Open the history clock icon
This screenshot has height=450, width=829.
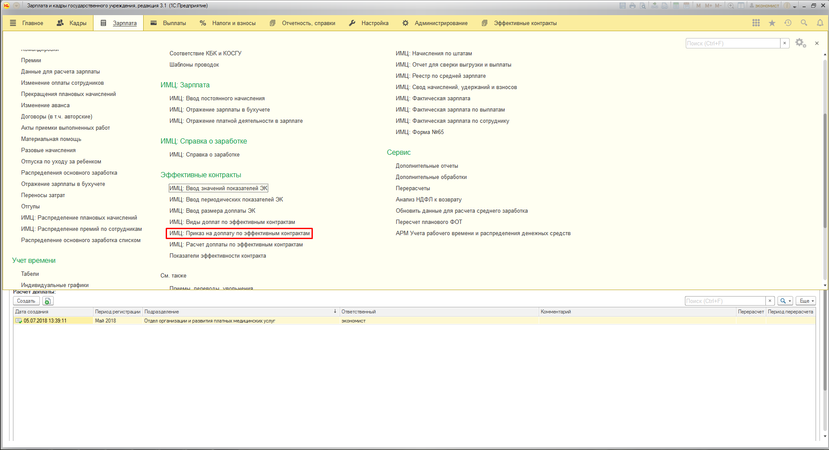point(788,23)
